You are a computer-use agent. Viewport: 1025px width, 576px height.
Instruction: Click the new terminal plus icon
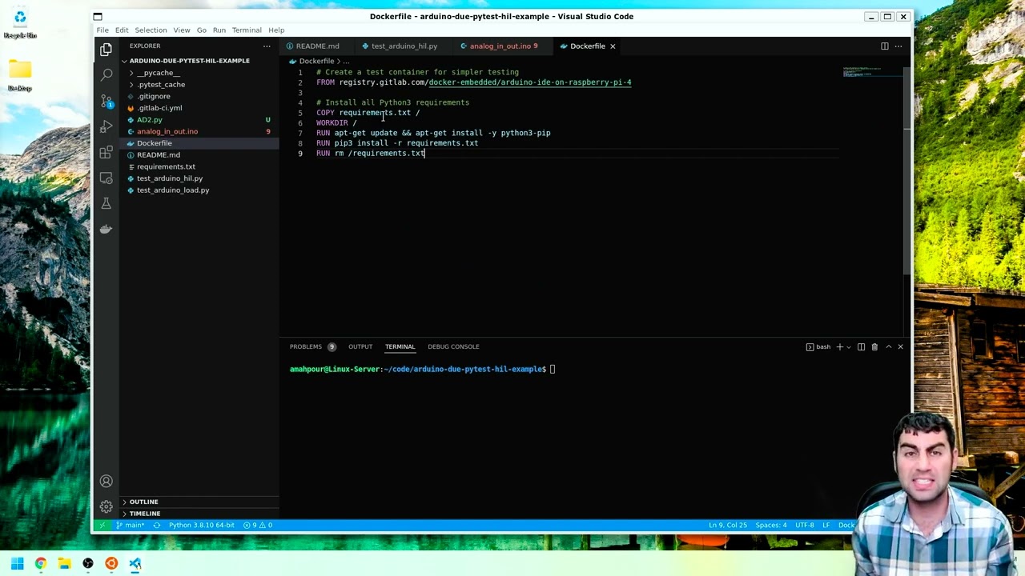coord(839,346)
